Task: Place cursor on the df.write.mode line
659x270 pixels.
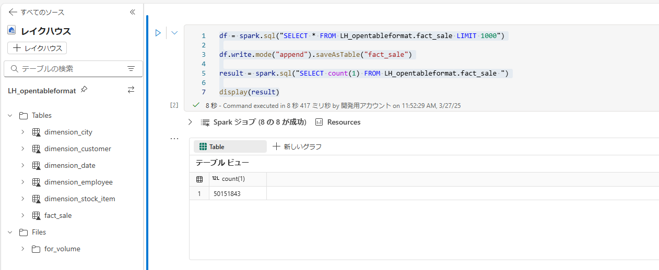Action: (317, 54)
